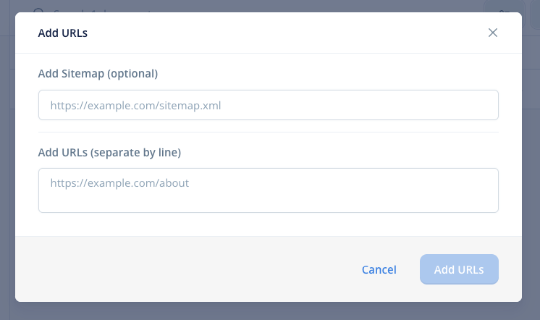Dismiss dialog via the Cancel link
This screenshot has height=320, width=540.
pyautogui.click(x=379, y=269)
